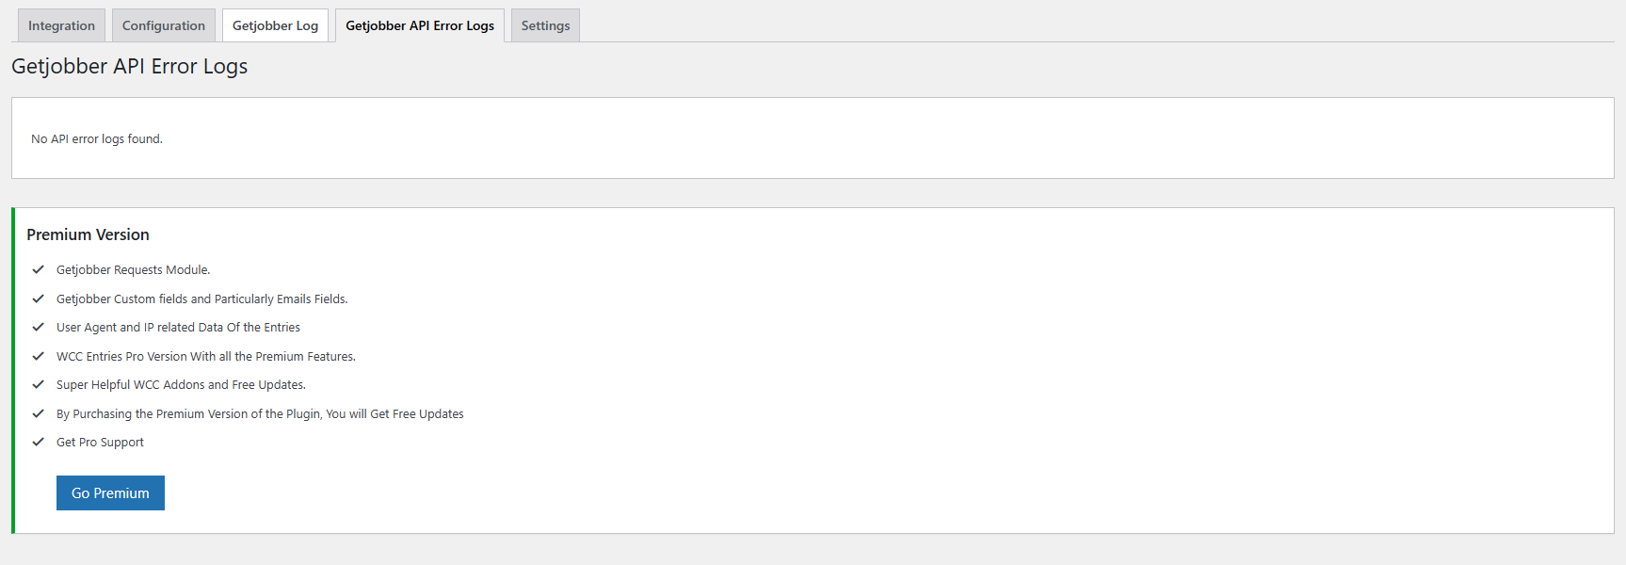Click checkmark next to WCC Entries Pro Version
The image size is (1626, 565).
(x=39, y=356)
